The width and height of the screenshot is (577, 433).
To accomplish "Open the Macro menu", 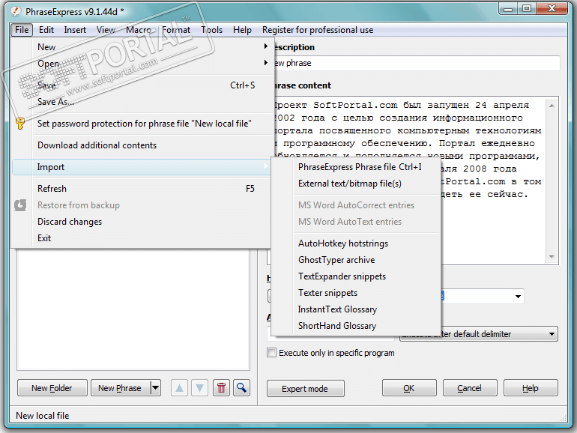I will click(139, 30).
